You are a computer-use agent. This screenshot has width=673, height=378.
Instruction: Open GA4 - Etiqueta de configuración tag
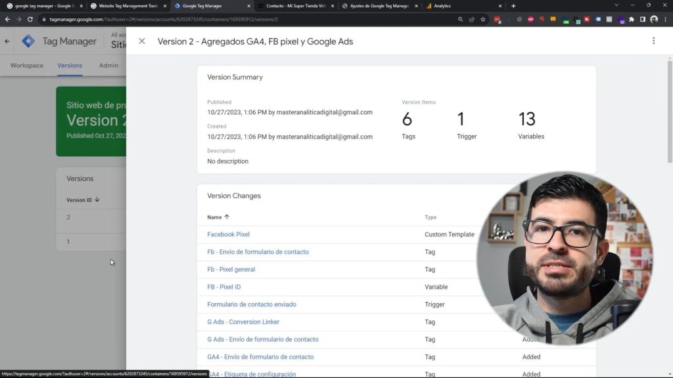coord(252,374)
